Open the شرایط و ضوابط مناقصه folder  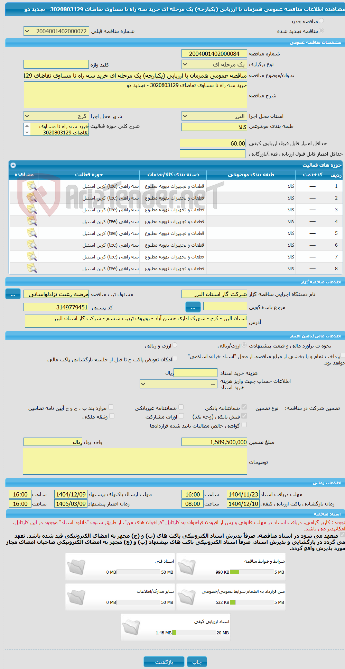pos(187,567)
